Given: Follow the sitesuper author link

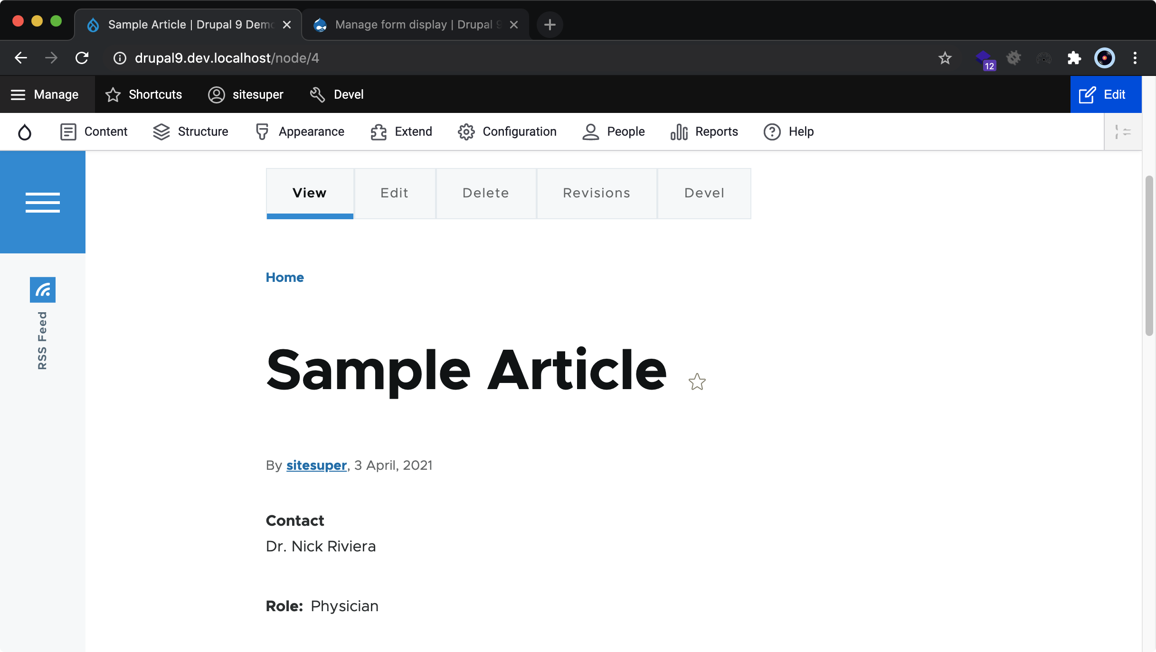Looking at the screenshot, I should 315,465.
